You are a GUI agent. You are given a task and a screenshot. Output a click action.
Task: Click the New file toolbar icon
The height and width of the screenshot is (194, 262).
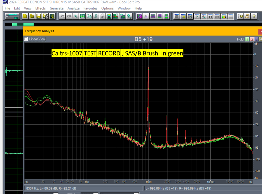[x=25, y=16]
